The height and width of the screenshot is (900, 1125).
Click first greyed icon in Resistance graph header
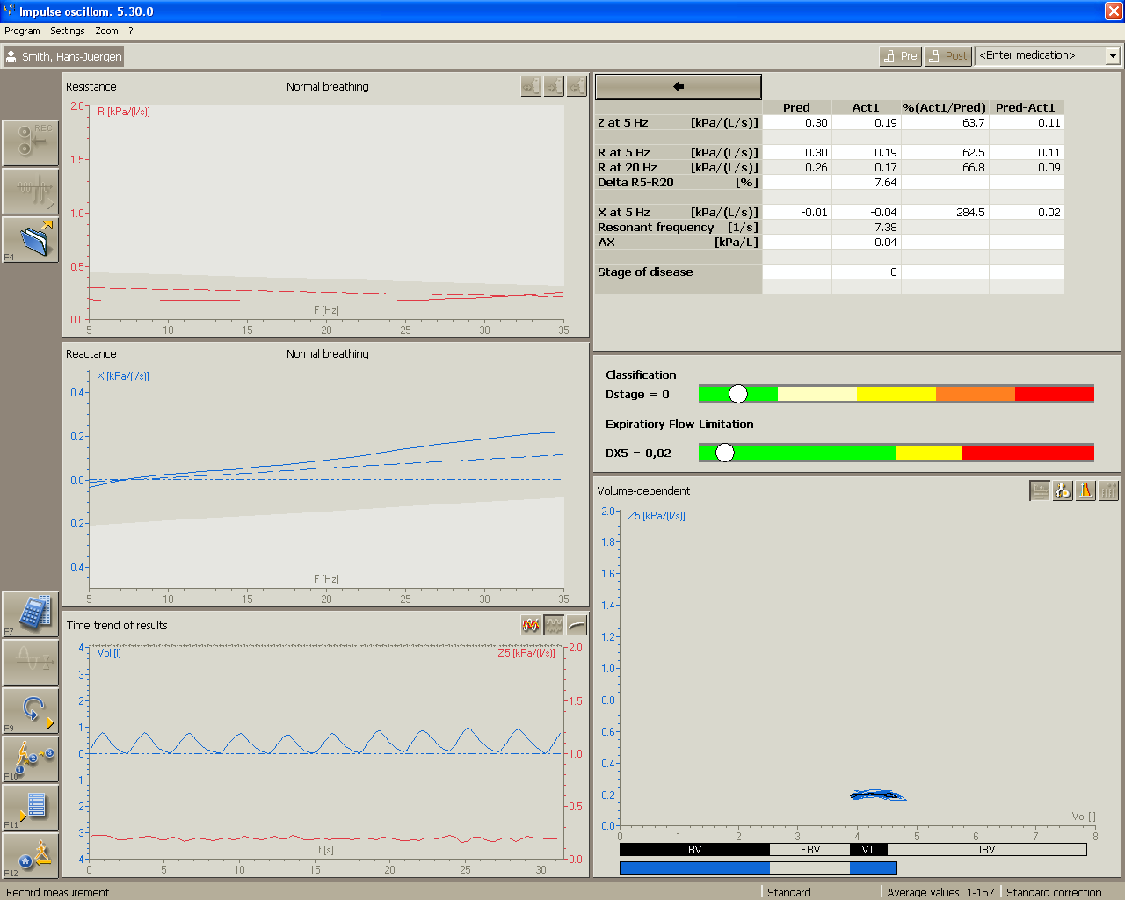tap(531, 86)
